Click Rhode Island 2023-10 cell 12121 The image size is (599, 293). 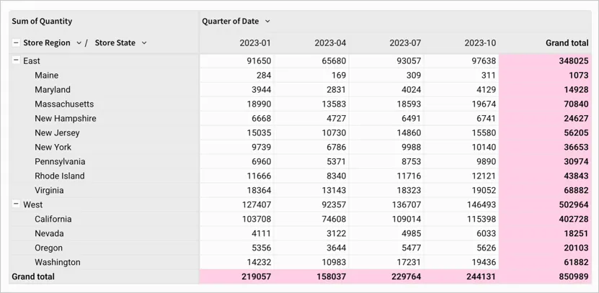(x=461, y=176)
